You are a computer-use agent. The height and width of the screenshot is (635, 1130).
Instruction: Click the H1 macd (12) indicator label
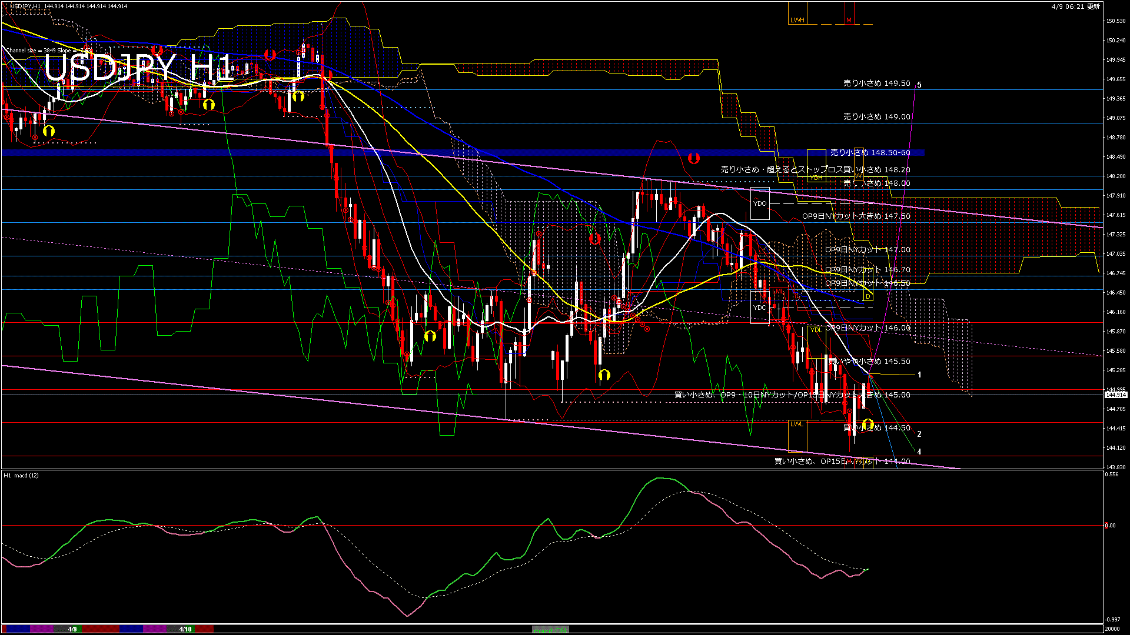[21, 475]
